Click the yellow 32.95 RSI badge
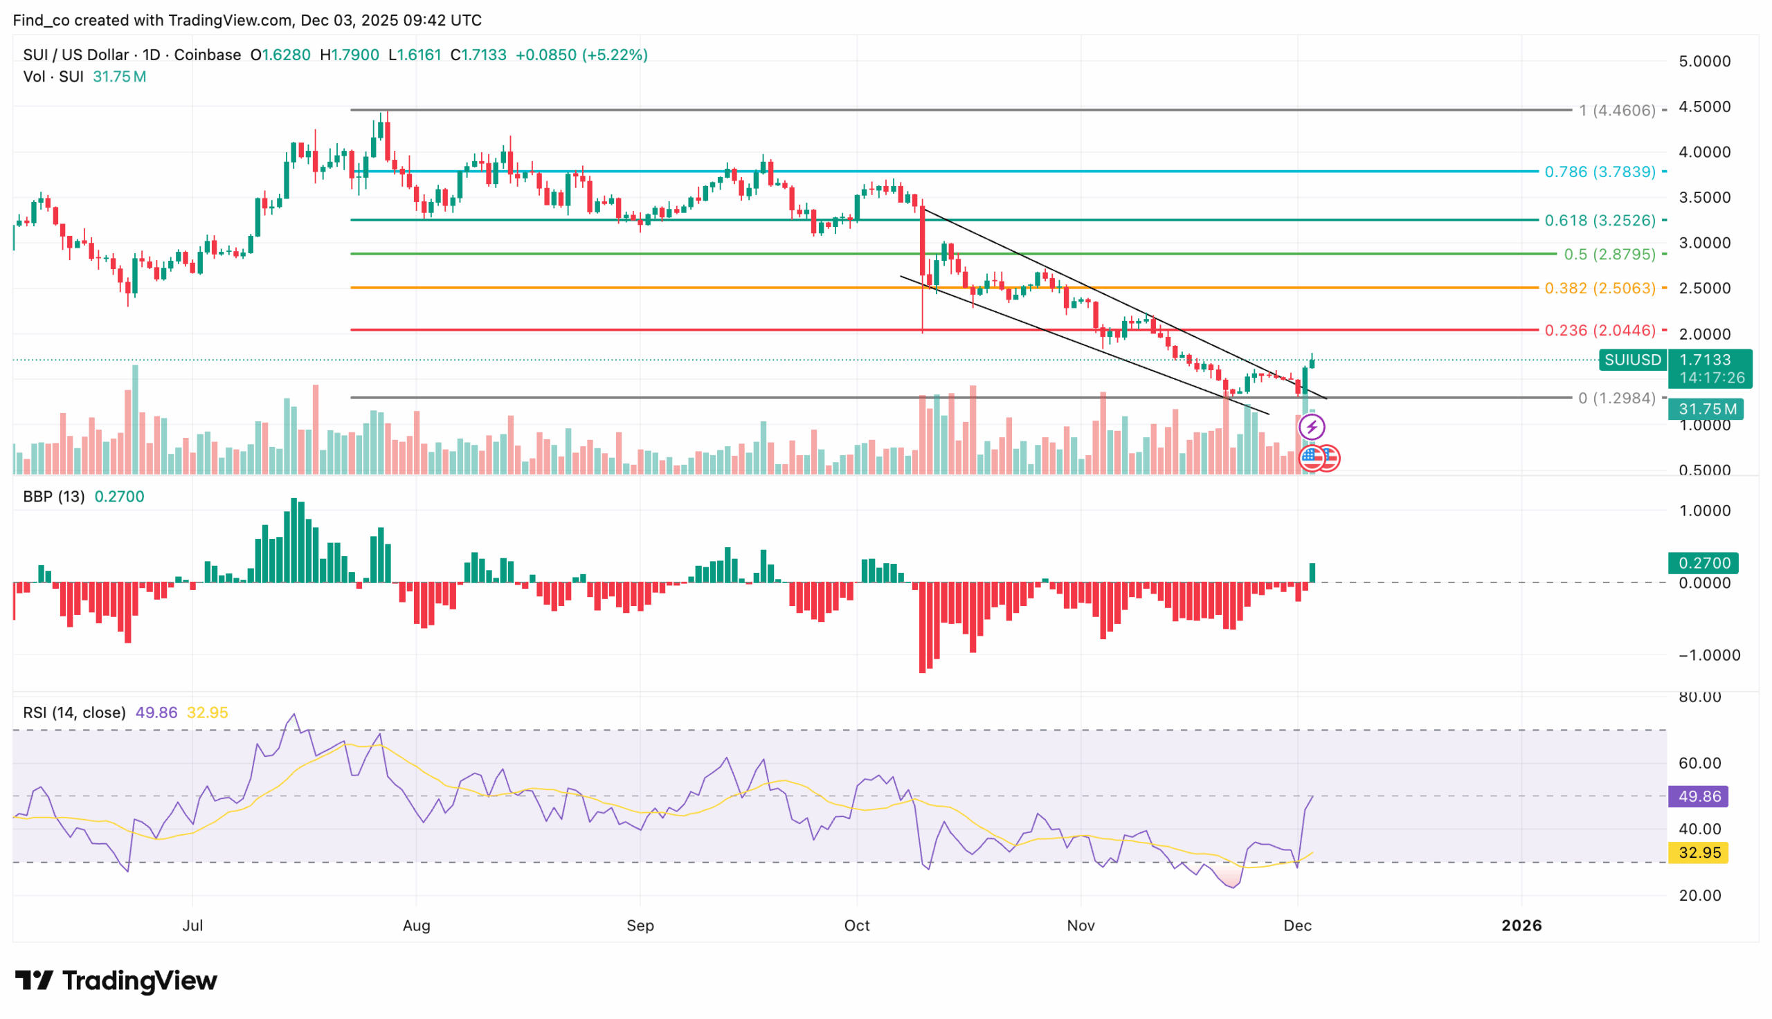Image resolution: width=1772 pixels, height=1019 pixels. (1699, 853)
